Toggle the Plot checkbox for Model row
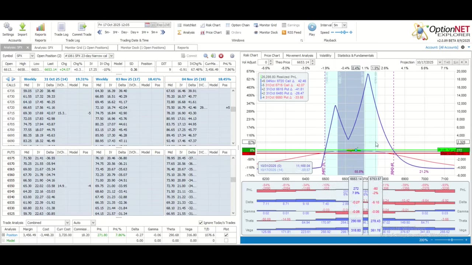 pos(226,241)
